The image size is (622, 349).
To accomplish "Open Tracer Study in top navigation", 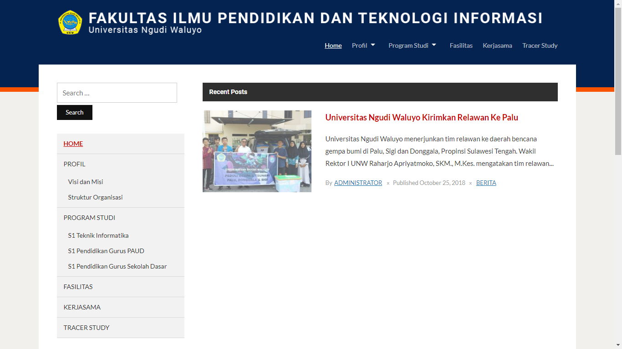I will (540, 45).
